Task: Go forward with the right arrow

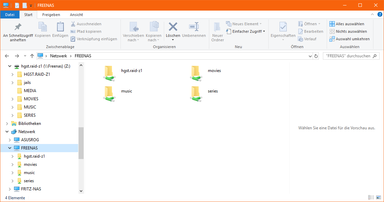Action: [17, 56]
